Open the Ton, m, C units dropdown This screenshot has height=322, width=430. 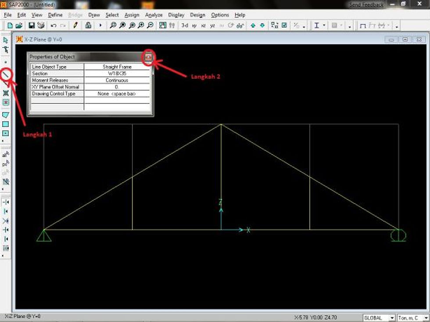[426, 318]
